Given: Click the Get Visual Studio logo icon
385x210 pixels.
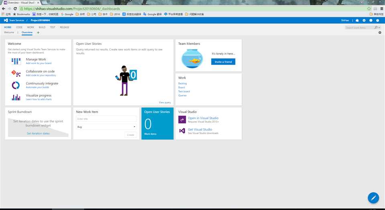Looking at the screenshot, I should [x=182, y=131].
